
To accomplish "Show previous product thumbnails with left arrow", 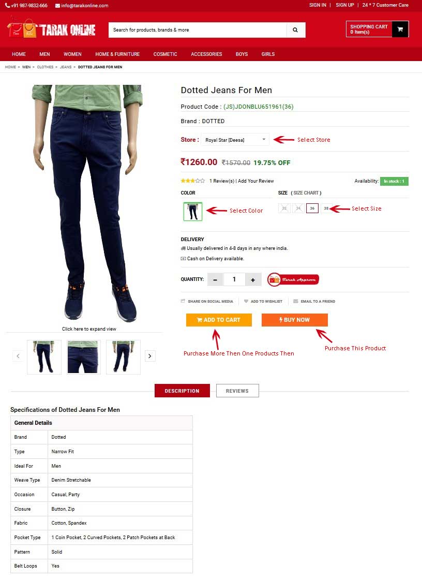I will pos(18,356).
